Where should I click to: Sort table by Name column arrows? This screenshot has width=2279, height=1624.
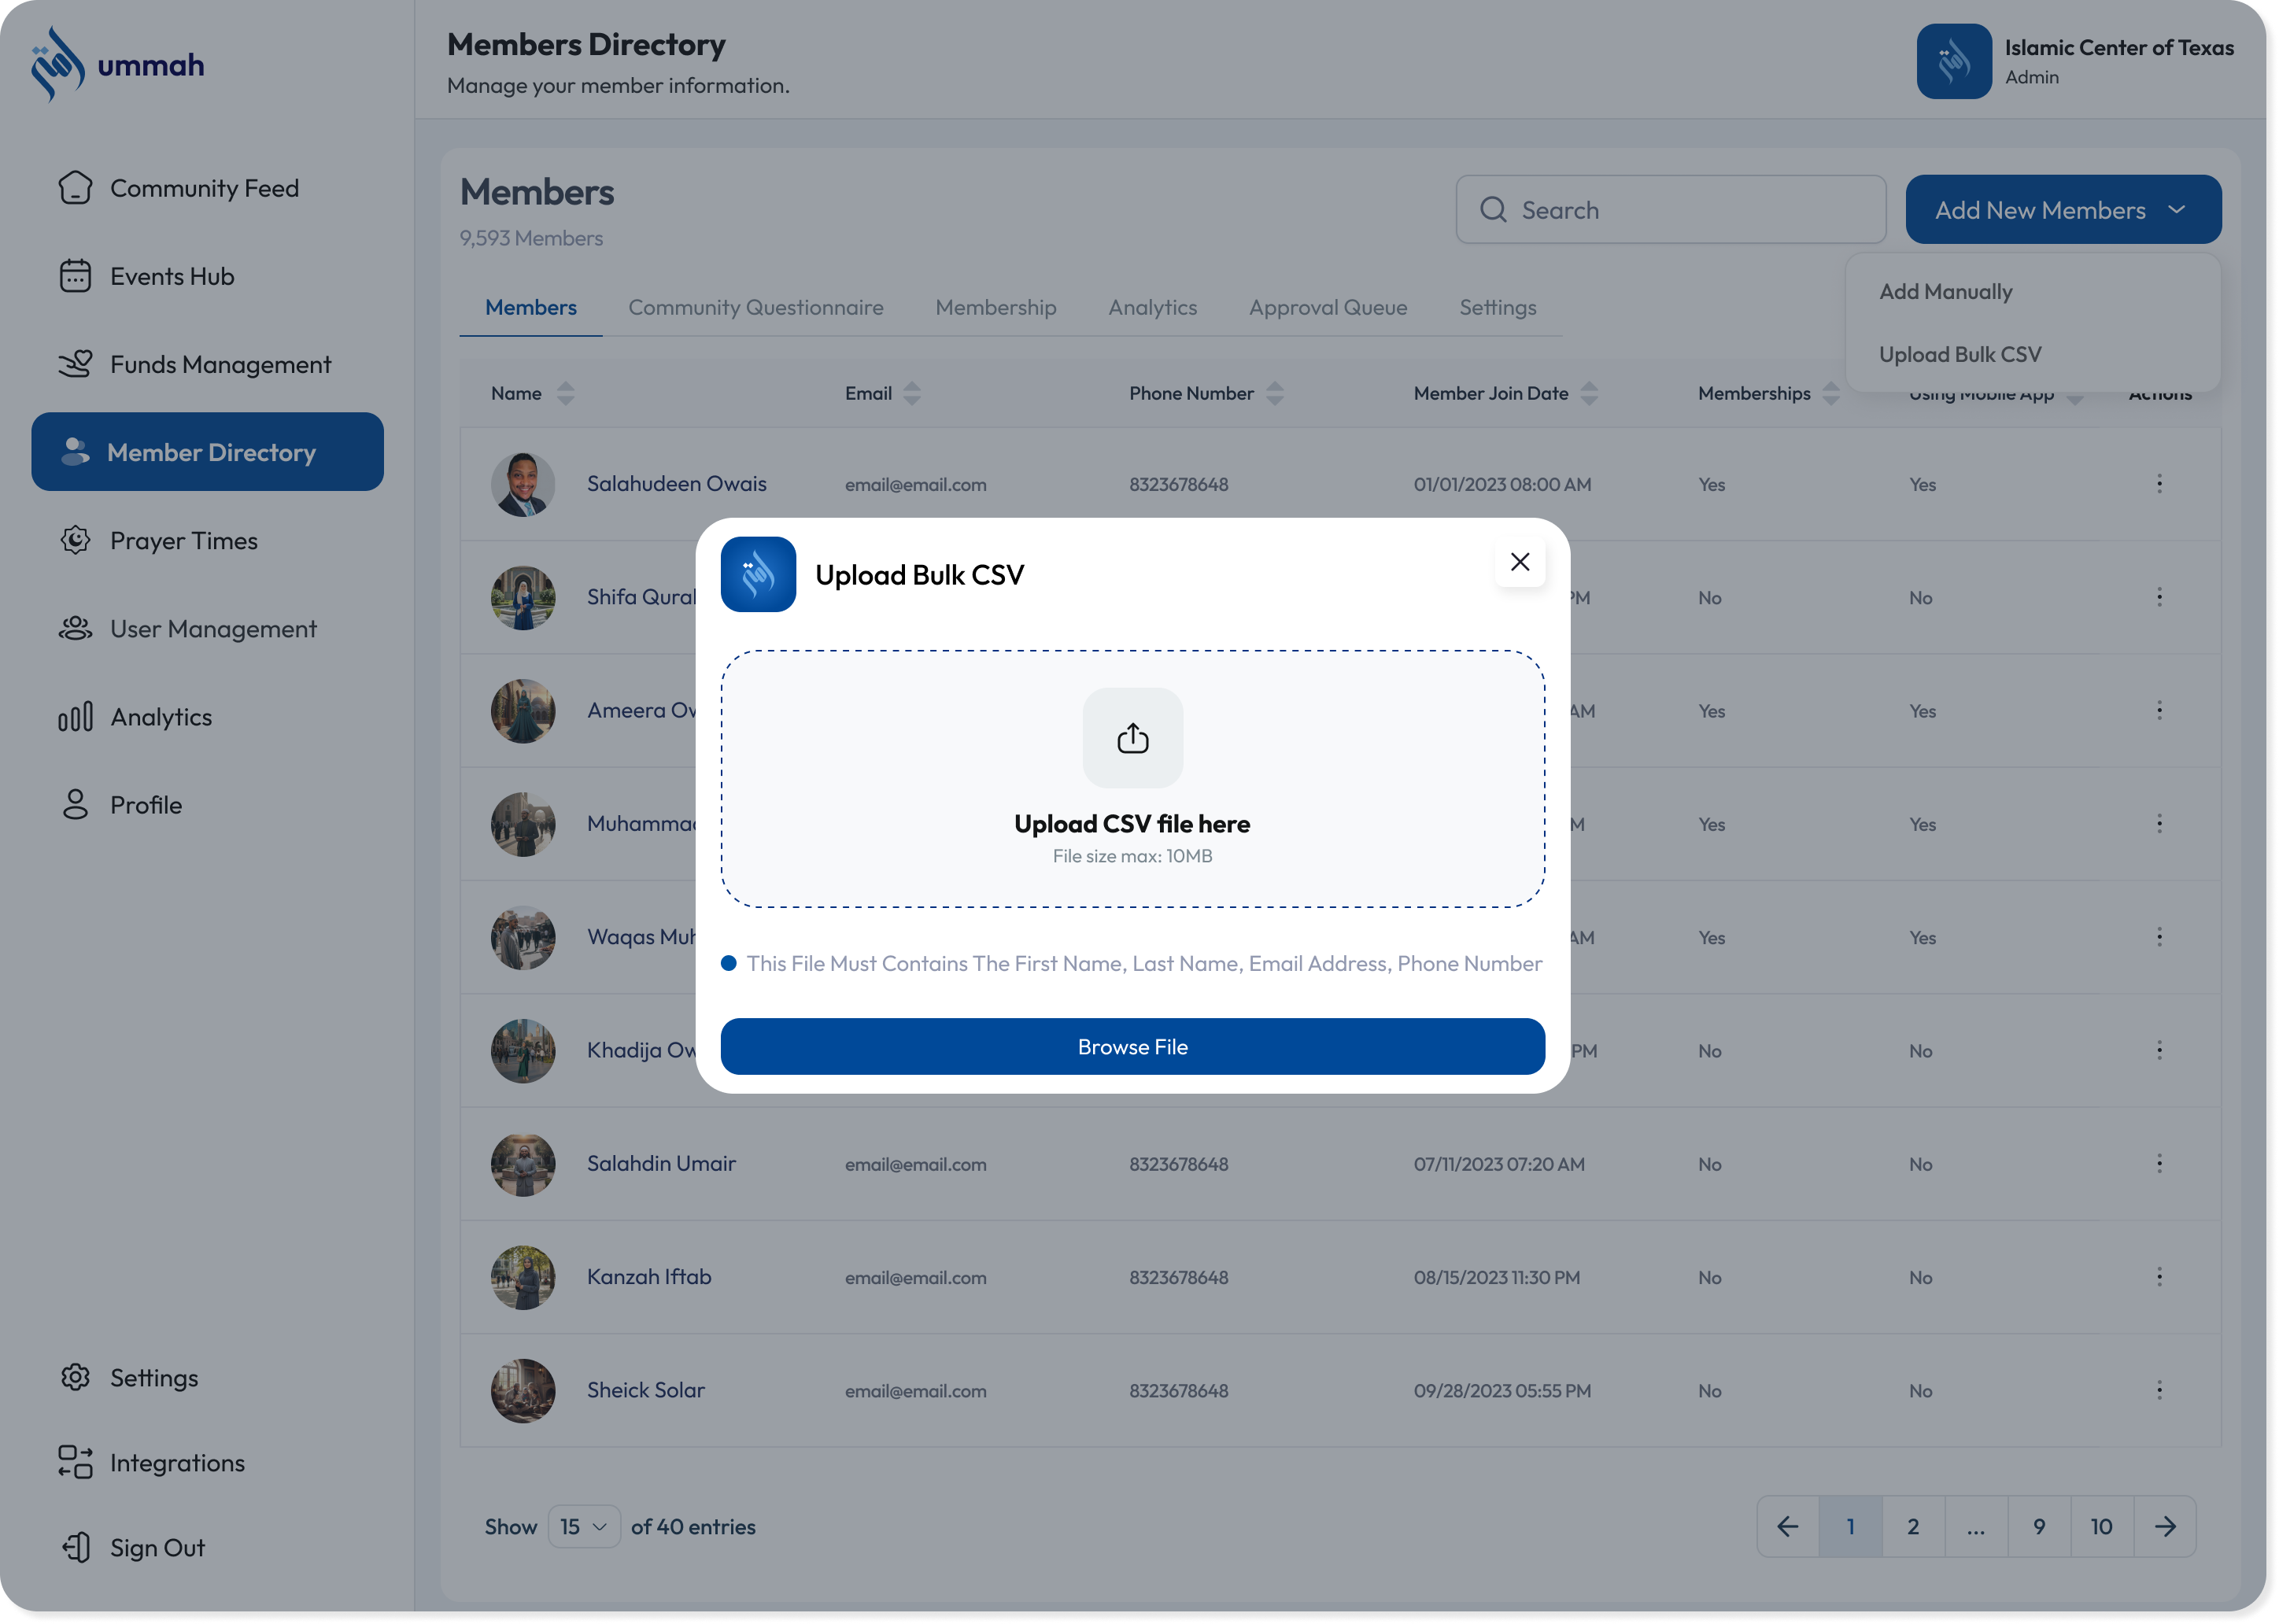click(x=566, y=393)
